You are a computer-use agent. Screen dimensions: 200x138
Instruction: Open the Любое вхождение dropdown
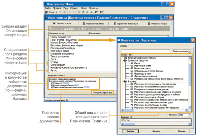[190, 51]
